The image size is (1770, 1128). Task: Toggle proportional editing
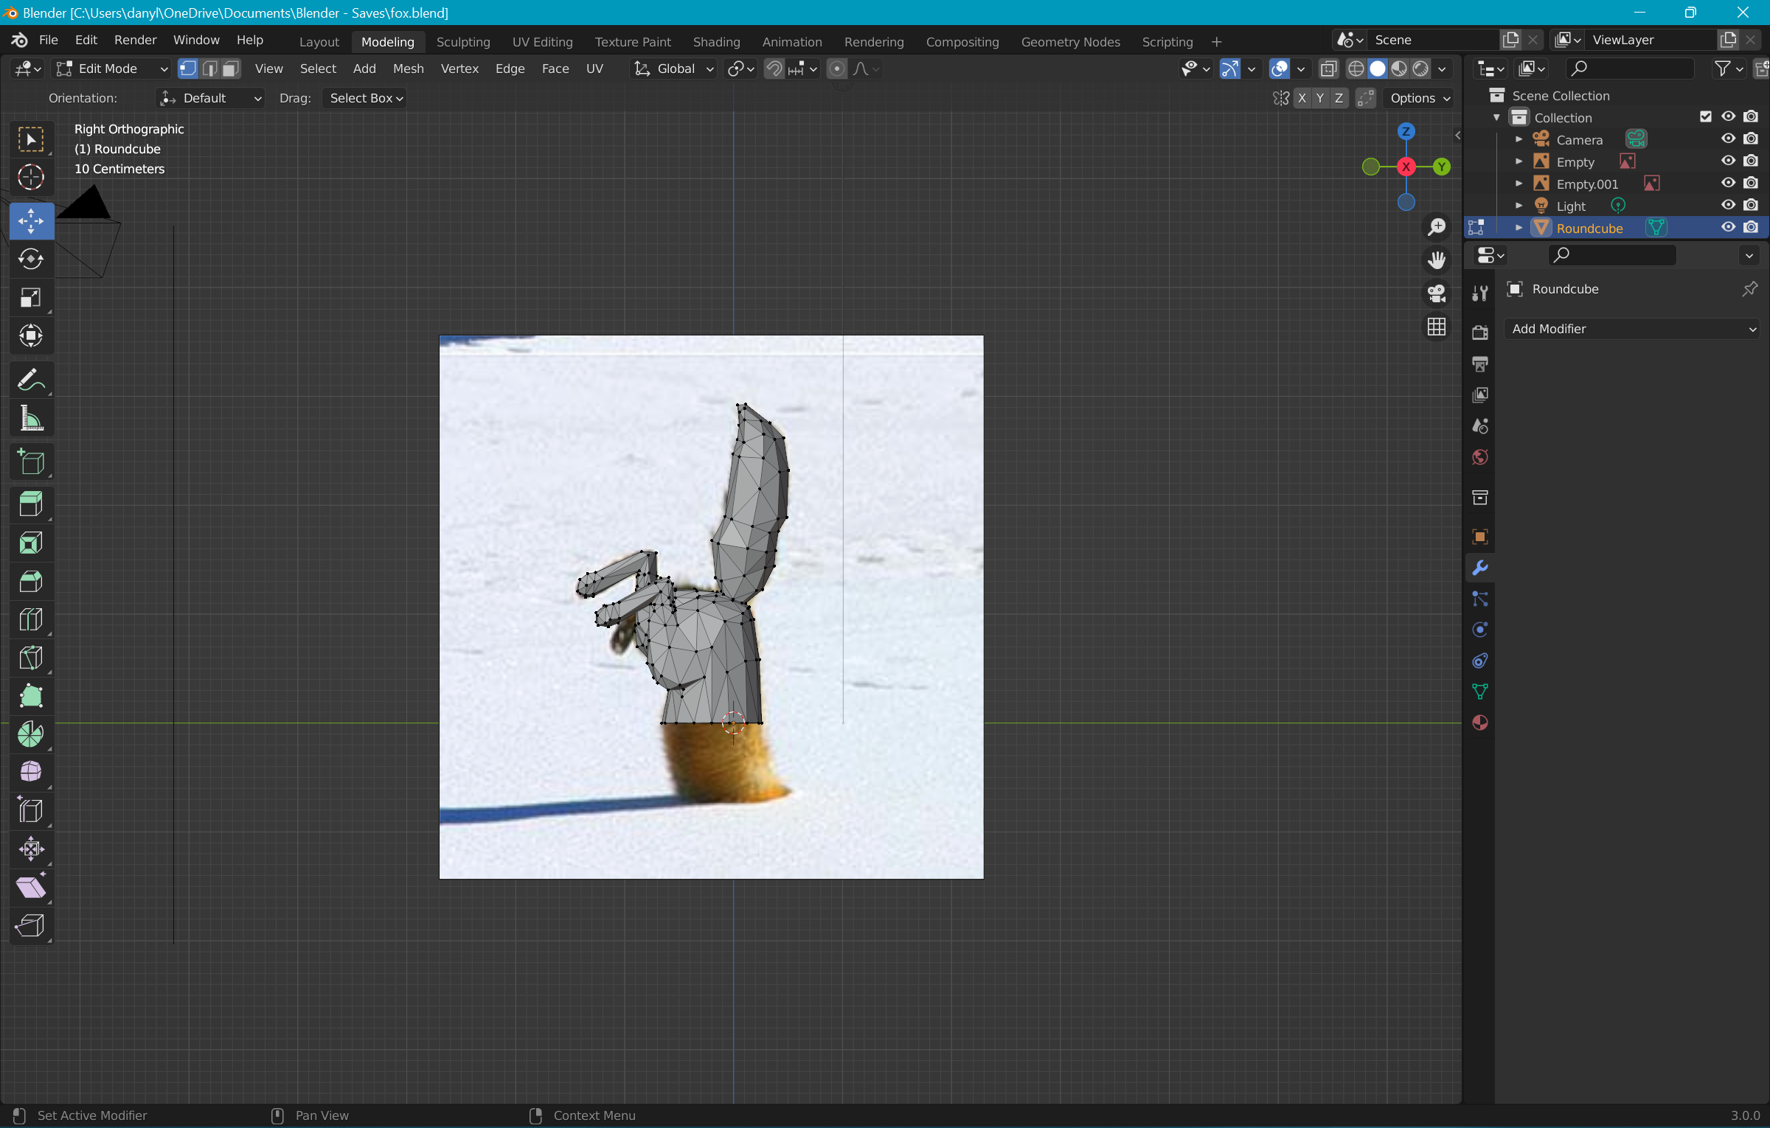836,69
